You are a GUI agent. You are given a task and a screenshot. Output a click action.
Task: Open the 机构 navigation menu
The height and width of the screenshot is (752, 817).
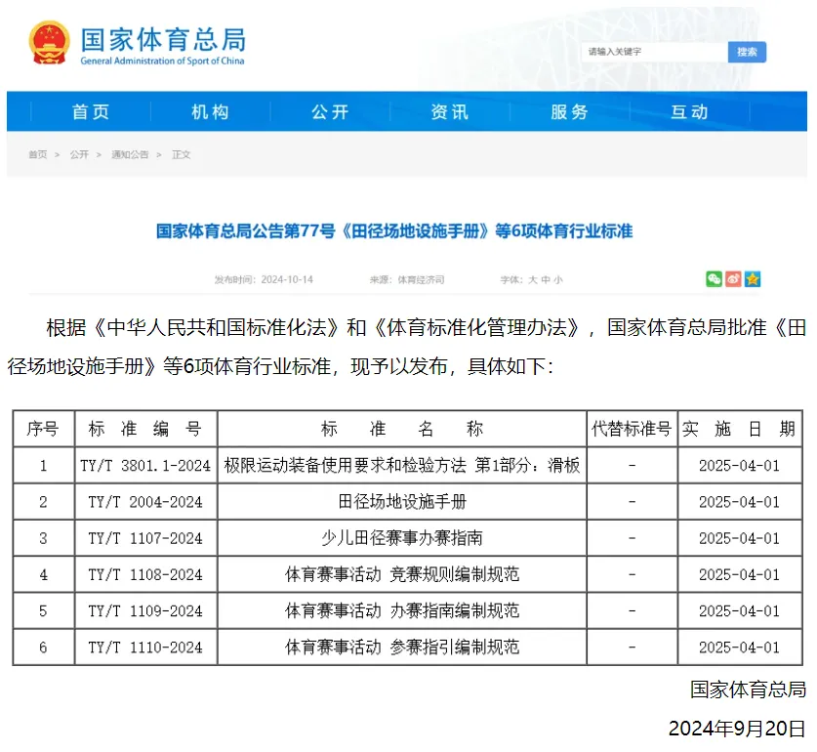[x=211, y=111]
